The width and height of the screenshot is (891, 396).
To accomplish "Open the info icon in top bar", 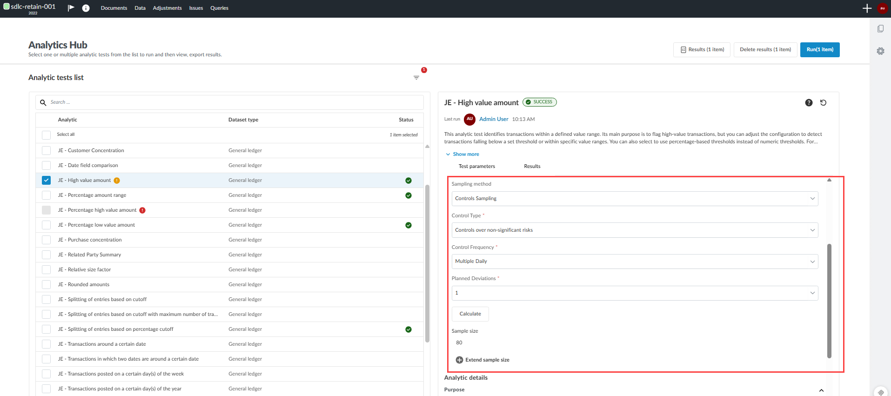I will [x=86, y=8].
